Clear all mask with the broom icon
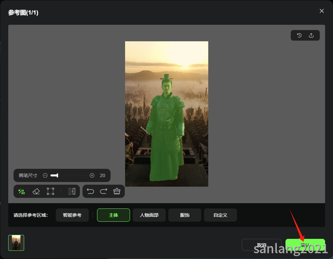The image size is (333, 259). [x=117, y=191]
